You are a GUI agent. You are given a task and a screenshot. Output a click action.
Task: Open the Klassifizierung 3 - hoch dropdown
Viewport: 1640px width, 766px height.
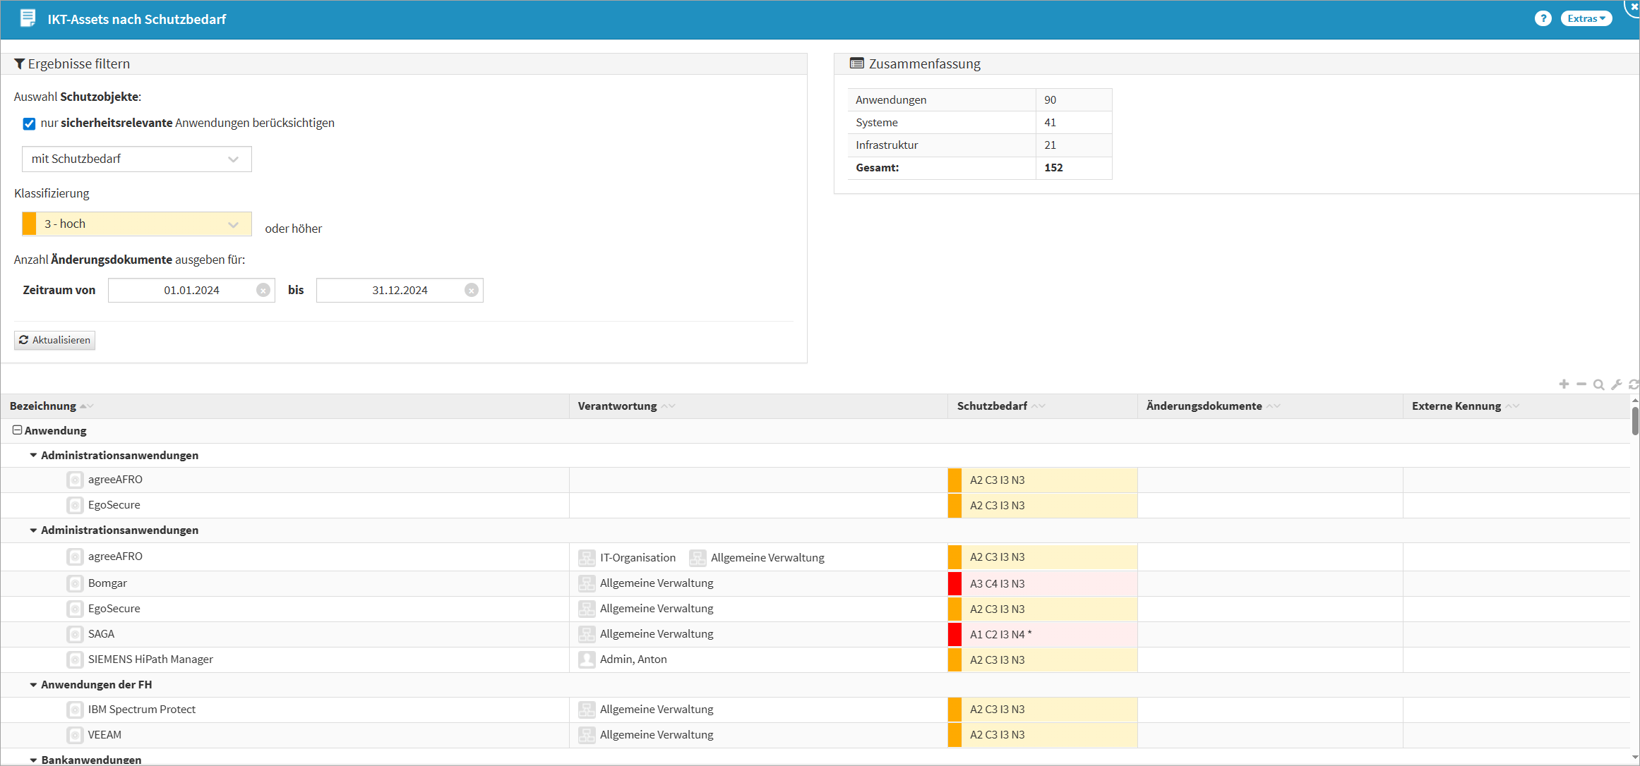click(x=136, y=224)
